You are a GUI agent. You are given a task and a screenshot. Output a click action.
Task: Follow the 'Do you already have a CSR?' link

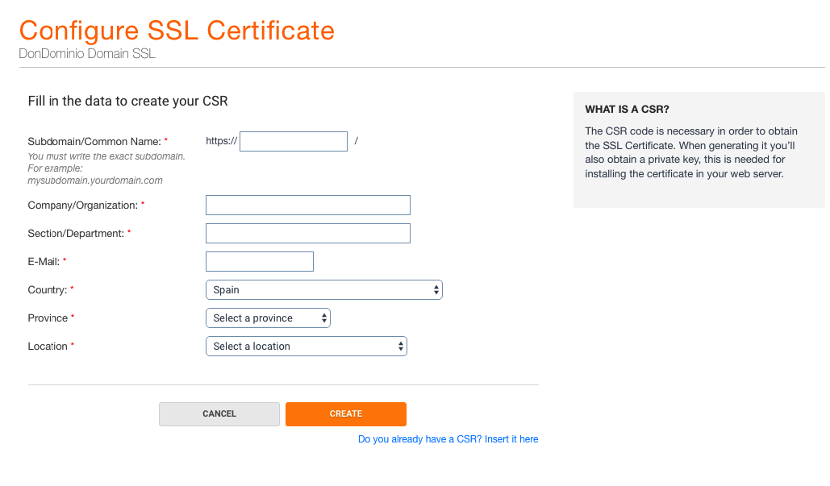point(448,439)
